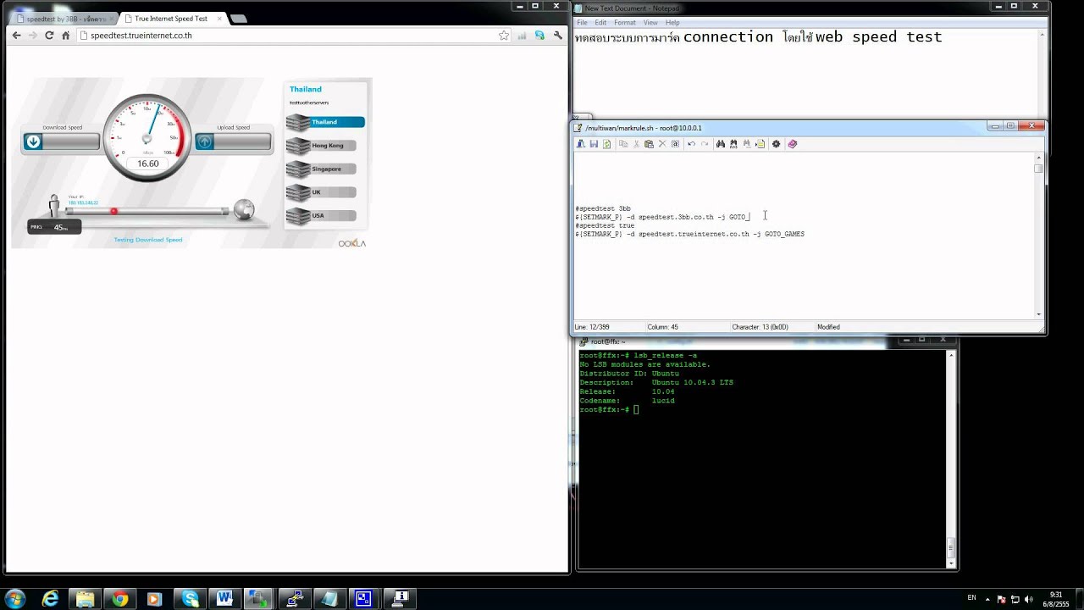Redo edit in markrule.sh editor
Screen dimensions: 1084x610
click(705, 144)
